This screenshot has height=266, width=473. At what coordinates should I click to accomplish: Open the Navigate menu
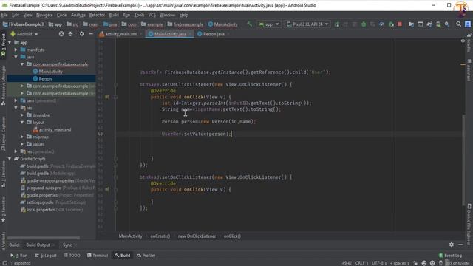(x=44, y=15)
